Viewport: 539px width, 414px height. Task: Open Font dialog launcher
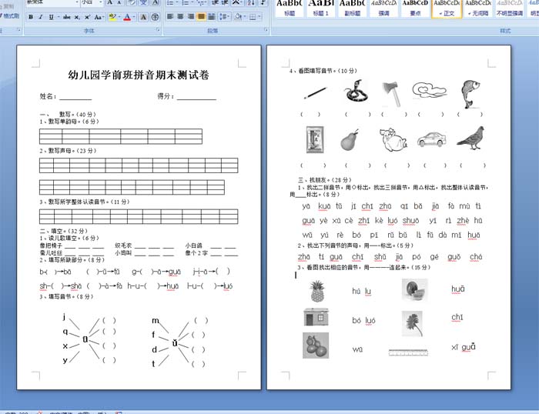[158, 30]
